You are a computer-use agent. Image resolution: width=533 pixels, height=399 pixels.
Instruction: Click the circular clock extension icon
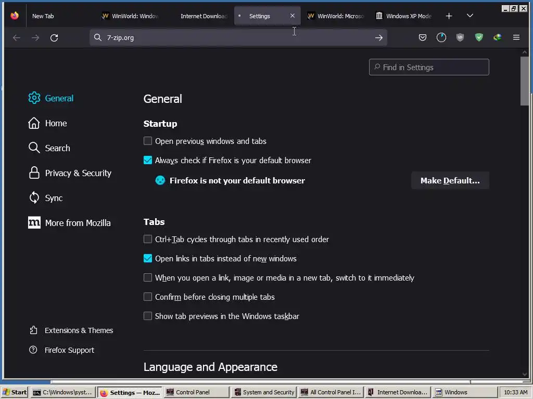[x=441, y=37]
